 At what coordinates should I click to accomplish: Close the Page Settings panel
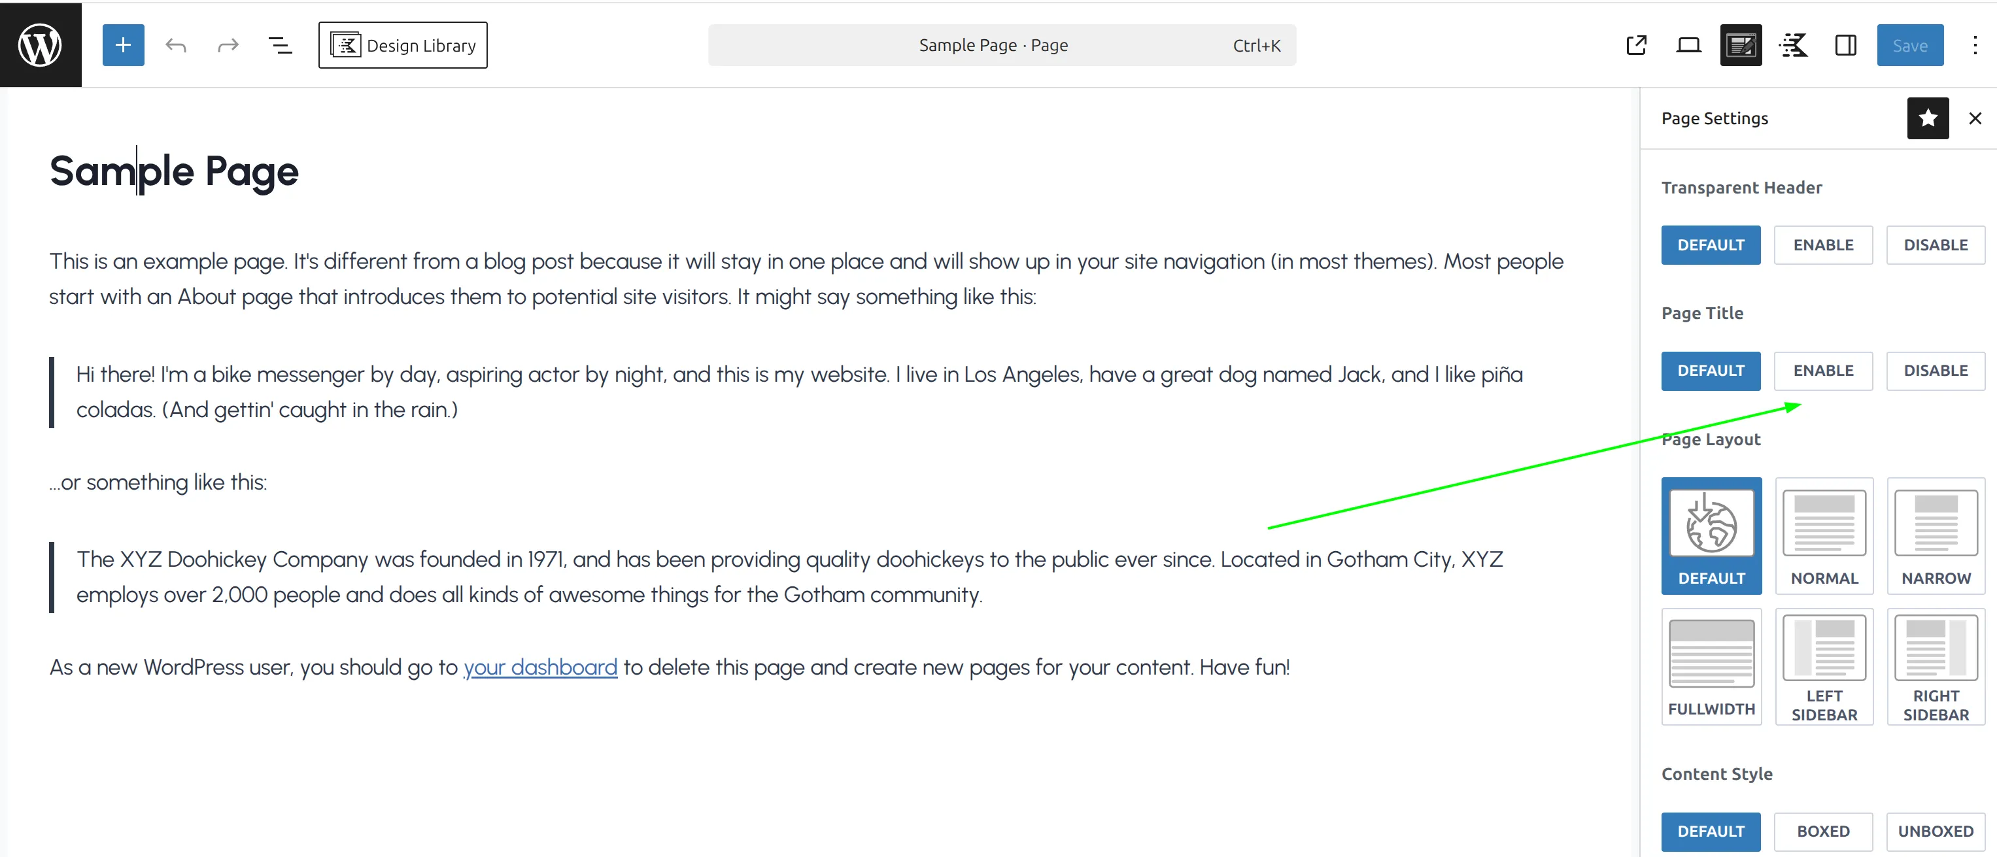tap(1975, 118)
